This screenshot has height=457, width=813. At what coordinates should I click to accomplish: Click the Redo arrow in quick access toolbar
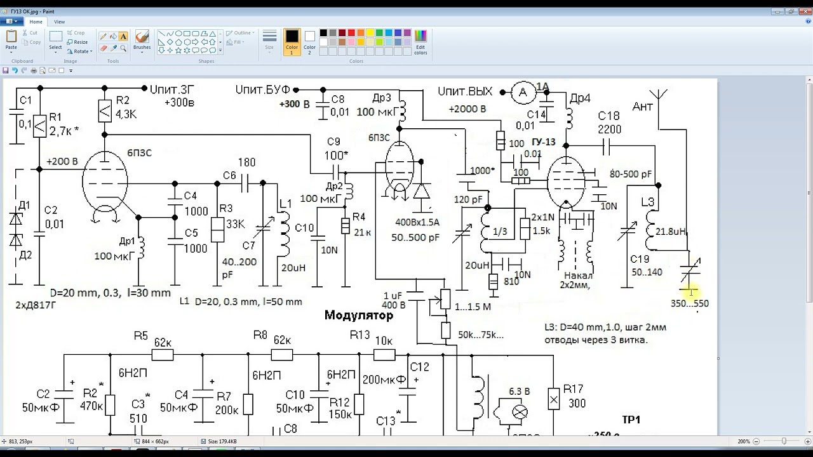point(24,70)
